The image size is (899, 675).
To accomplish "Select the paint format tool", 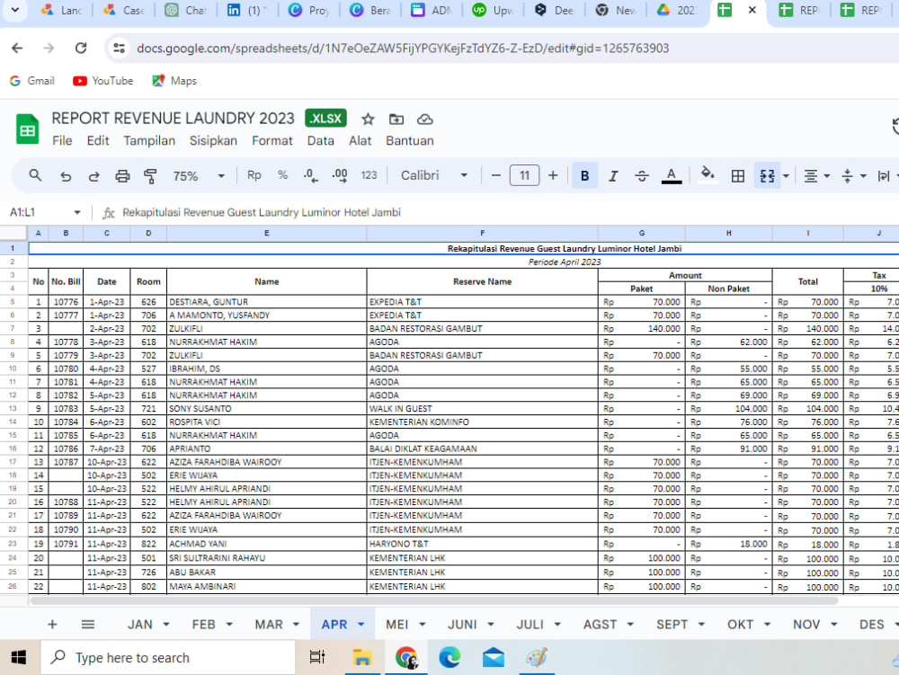I will [x=150, y=176].
